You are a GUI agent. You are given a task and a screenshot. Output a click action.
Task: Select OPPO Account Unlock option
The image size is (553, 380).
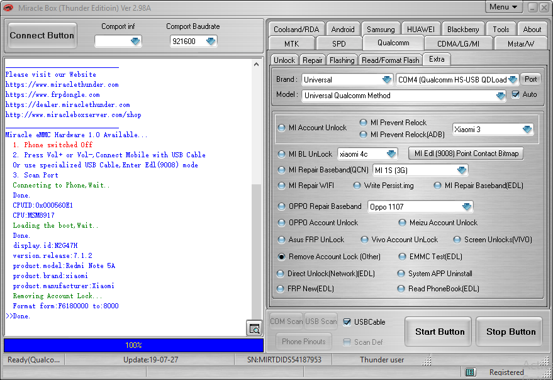281,223
